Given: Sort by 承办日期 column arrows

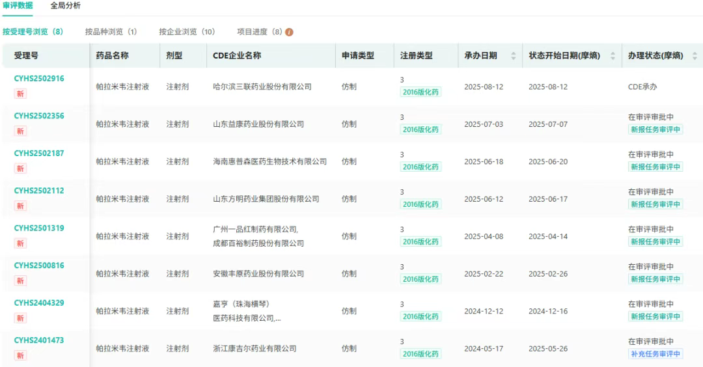Looking at the screenshot, I should point(513,56).
